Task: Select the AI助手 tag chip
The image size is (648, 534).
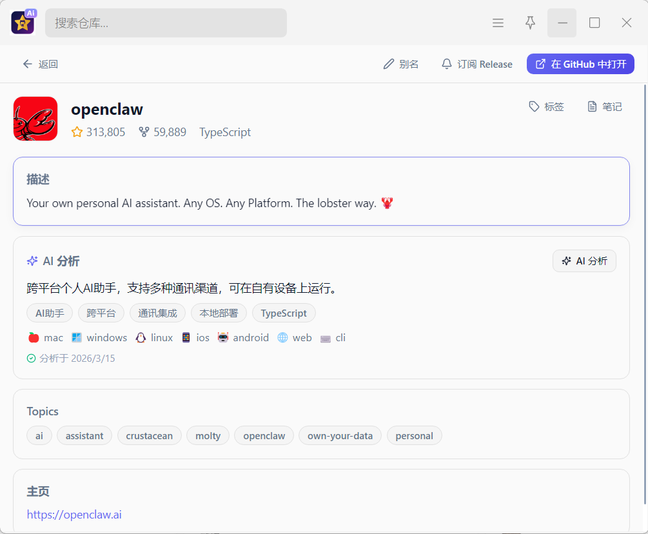Action: pyautogui.click(x=50, y=313)
